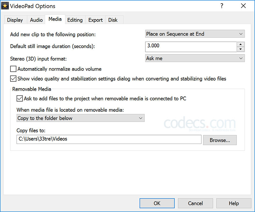255x212 pixels.
Task: Close the VideoPad Options dialog
Action: point(243,6)
